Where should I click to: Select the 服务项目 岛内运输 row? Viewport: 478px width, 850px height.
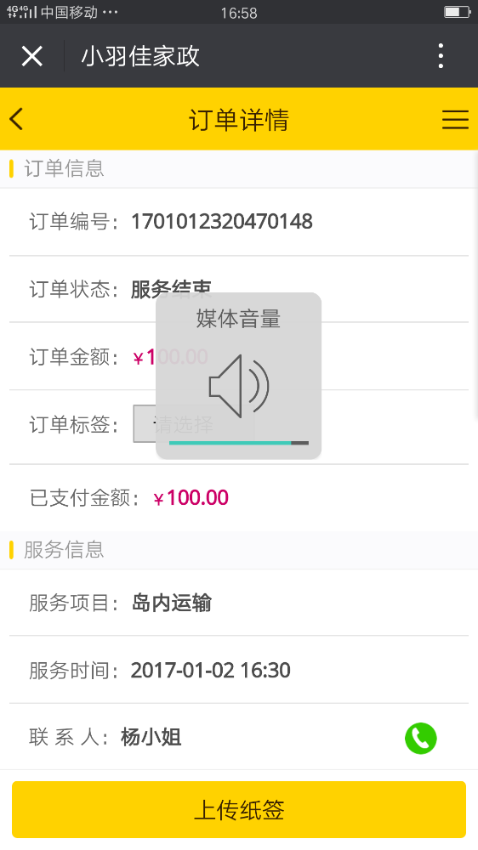click(x=239, y=603)
